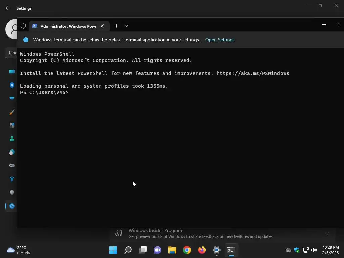The width and height of the screenshot is (344, 258).
Task: Click the admin shield icon in Terminal
Action: 23,26
